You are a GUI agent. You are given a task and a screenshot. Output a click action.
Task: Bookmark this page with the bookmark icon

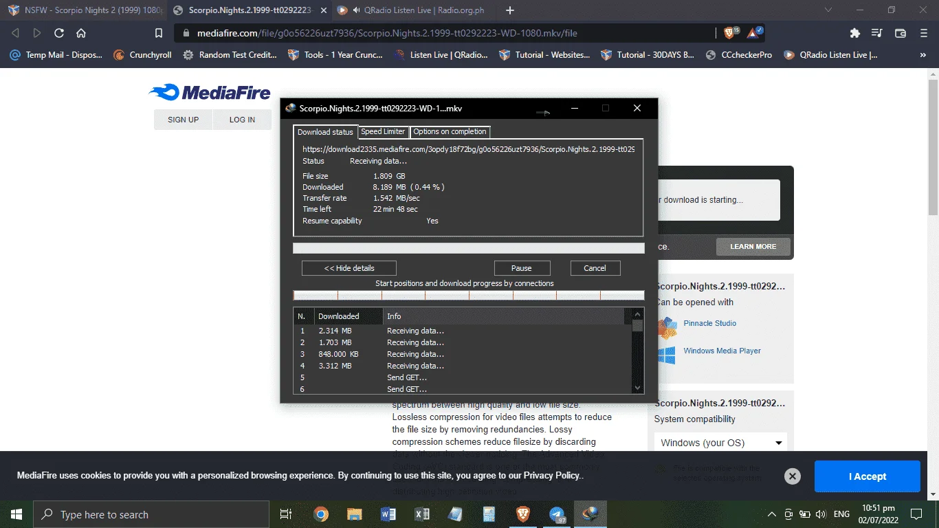(x=159, y=33)
